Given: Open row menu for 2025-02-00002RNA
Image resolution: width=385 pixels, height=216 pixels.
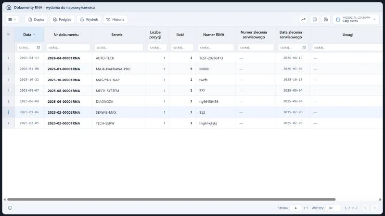Looking at the screenshot, I should pyautogui.click(x=8, y=112).
